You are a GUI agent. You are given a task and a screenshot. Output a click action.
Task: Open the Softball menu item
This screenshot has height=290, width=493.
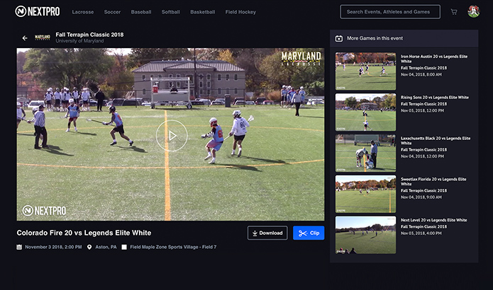(171, 12)
